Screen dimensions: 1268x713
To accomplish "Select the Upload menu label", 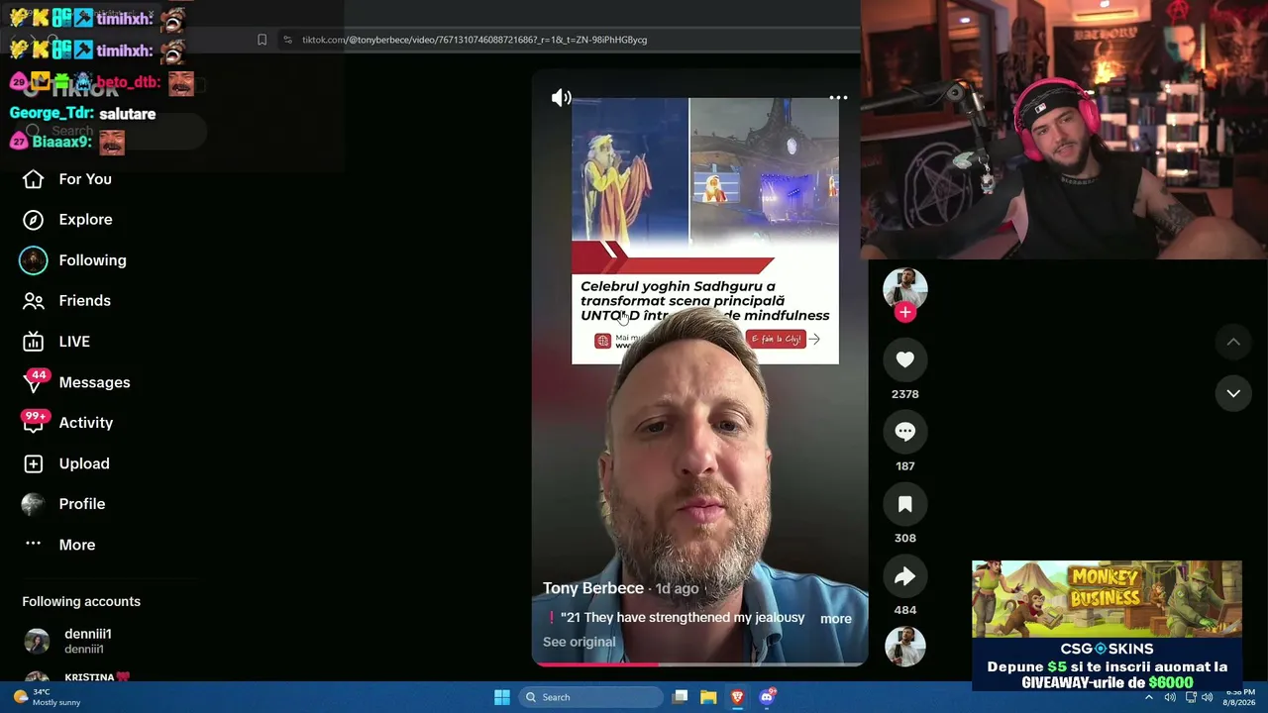I will pyautogui.click(x=84, y=463).
